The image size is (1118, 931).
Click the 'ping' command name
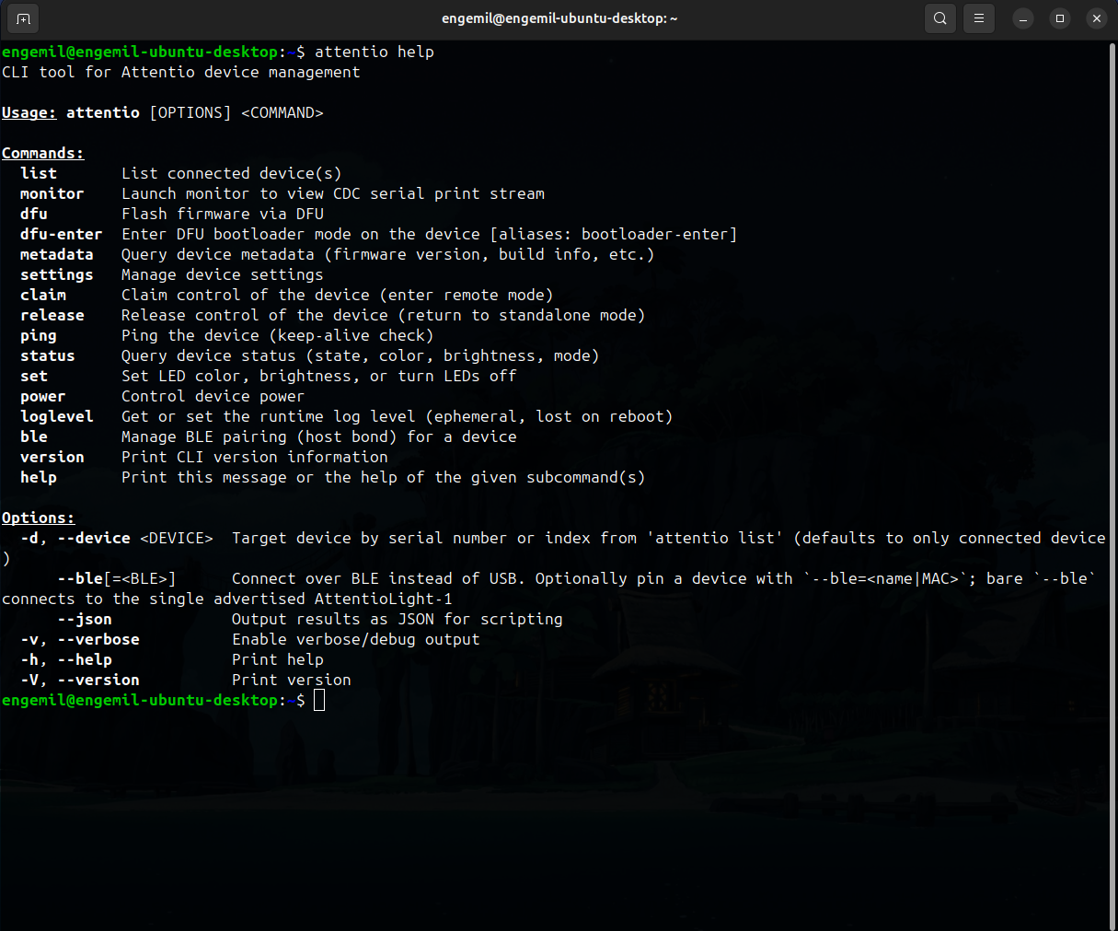click(x=39, y=336)
